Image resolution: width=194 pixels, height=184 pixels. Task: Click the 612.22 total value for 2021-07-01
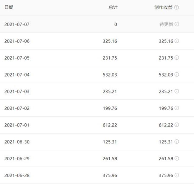[x=110, y=125]
